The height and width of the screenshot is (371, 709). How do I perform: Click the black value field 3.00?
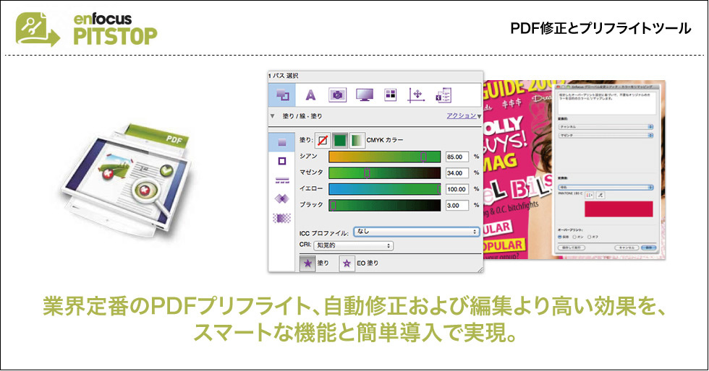(x=457, y=206)
